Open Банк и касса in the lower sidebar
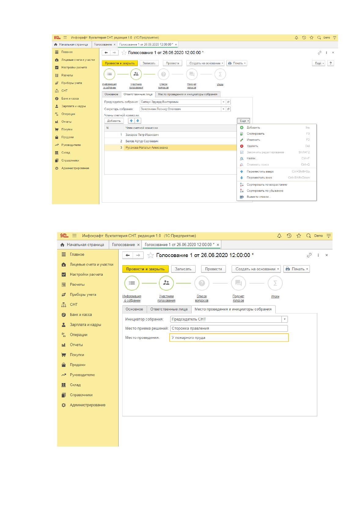The width and height of the screenshot is (364, 514). pos(81,315)
